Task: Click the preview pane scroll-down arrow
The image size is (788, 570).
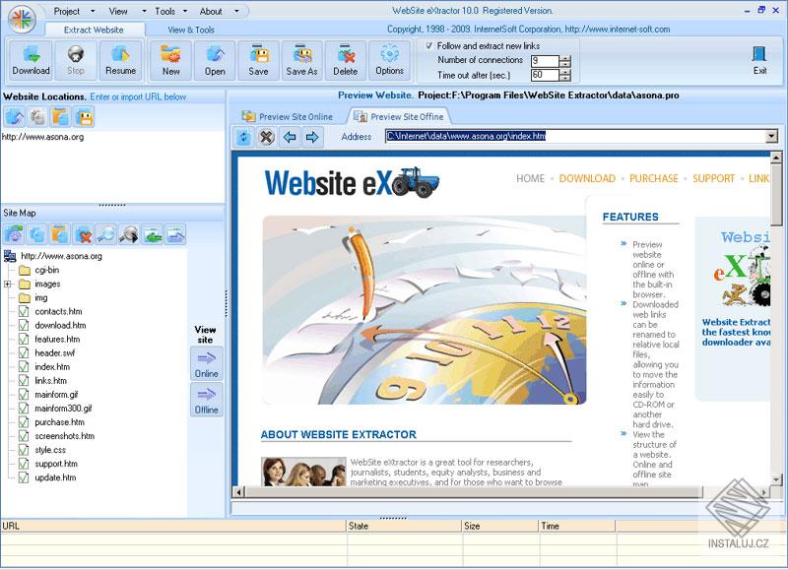Action: point(776,480)
